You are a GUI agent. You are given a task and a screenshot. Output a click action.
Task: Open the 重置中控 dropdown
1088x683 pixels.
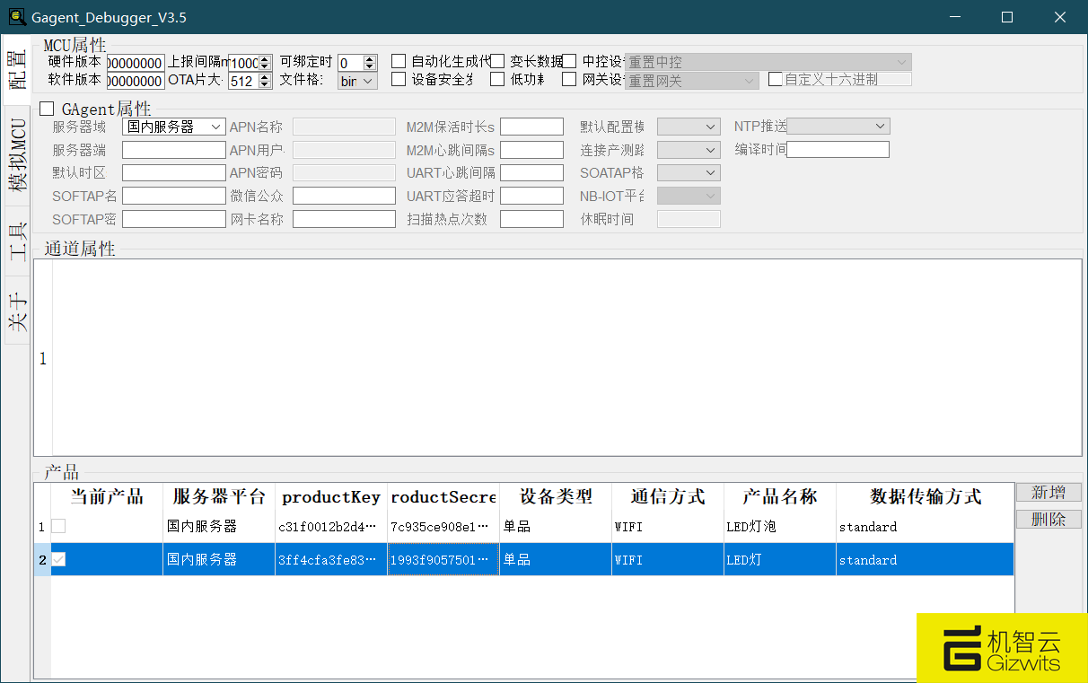pos(768,62)
